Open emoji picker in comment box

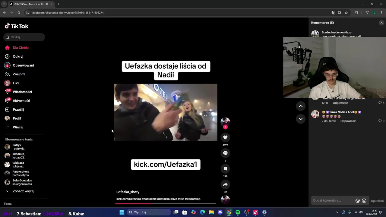point(364,201)
